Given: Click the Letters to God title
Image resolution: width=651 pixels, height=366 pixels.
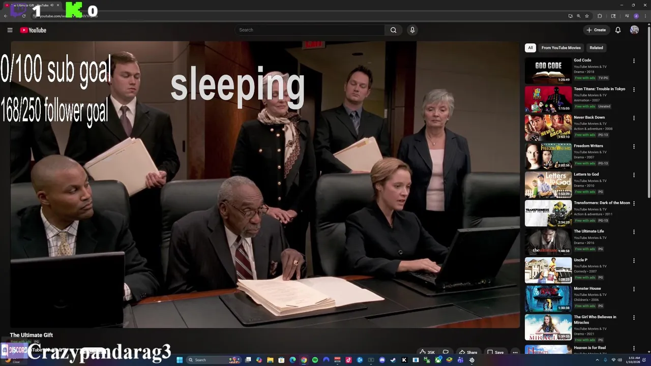Looking at the screenshot, I should (586, 174).
